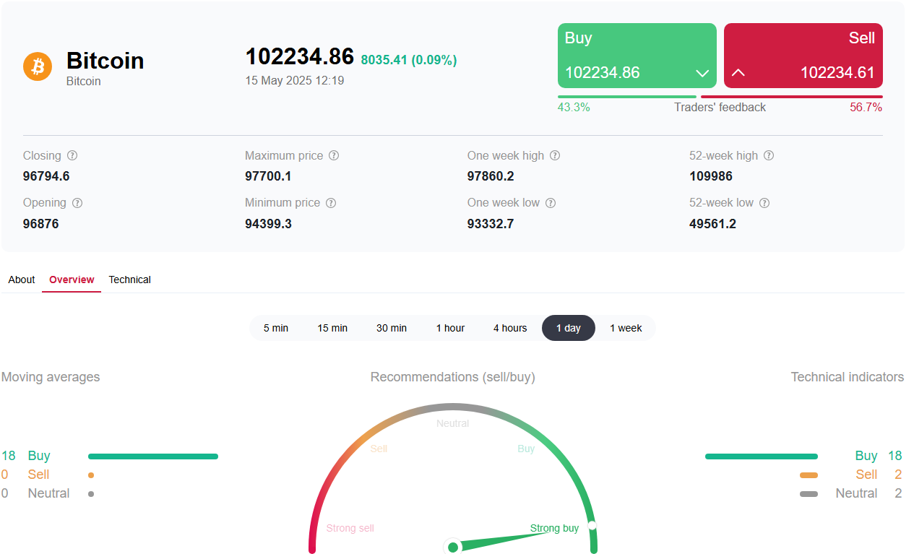This screenshot has height=554, width=914.
Task: Show info icon beside Minimum price
Action: (x=331, y=203)
